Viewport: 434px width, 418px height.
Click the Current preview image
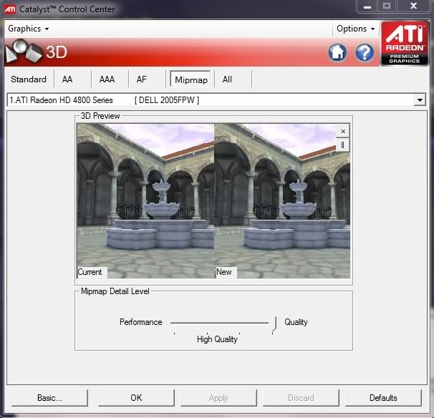pos(145,201)
